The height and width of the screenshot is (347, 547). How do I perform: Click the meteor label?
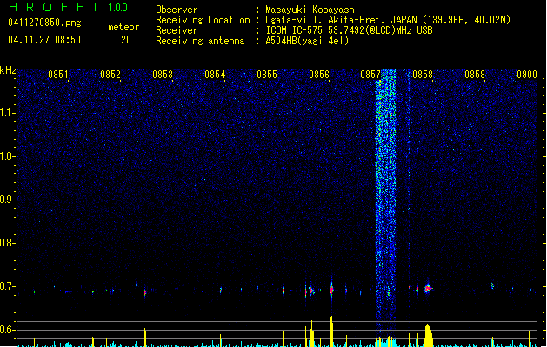[x=123, y=27]
